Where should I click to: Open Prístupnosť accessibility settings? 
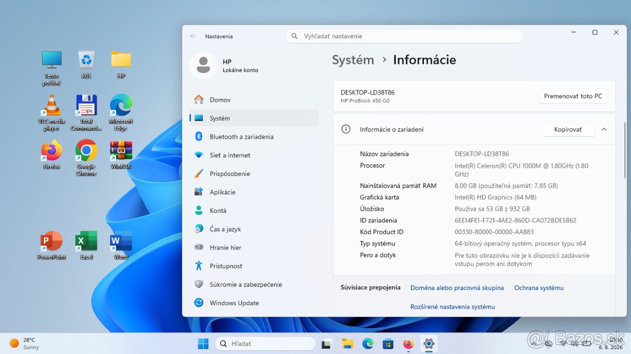click(x=254, y=266)
